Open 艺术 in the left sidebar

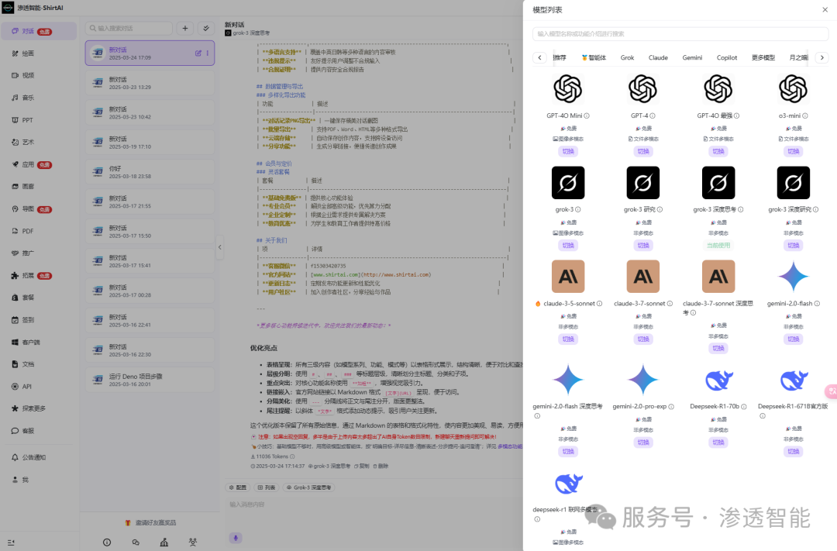[x=37, y=142]
